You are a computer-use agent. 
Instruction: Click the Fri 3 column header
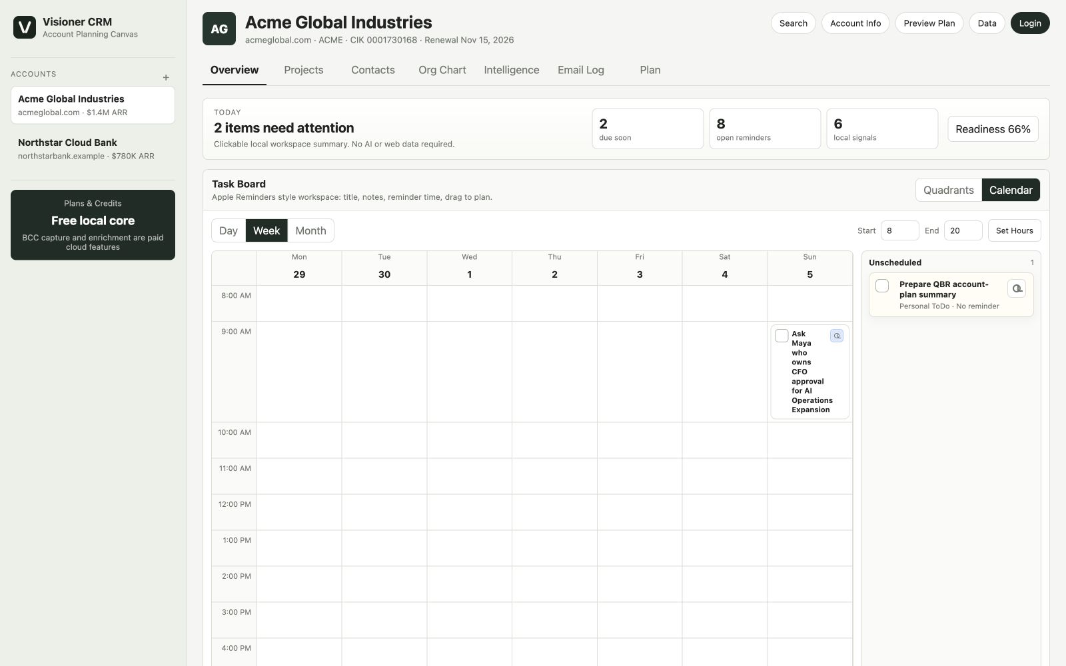[640, 268]
